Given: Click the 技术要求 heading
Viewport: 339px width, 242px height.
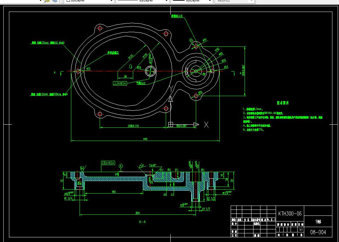Looking at the screenshot, I should click(x=283, y=103).
